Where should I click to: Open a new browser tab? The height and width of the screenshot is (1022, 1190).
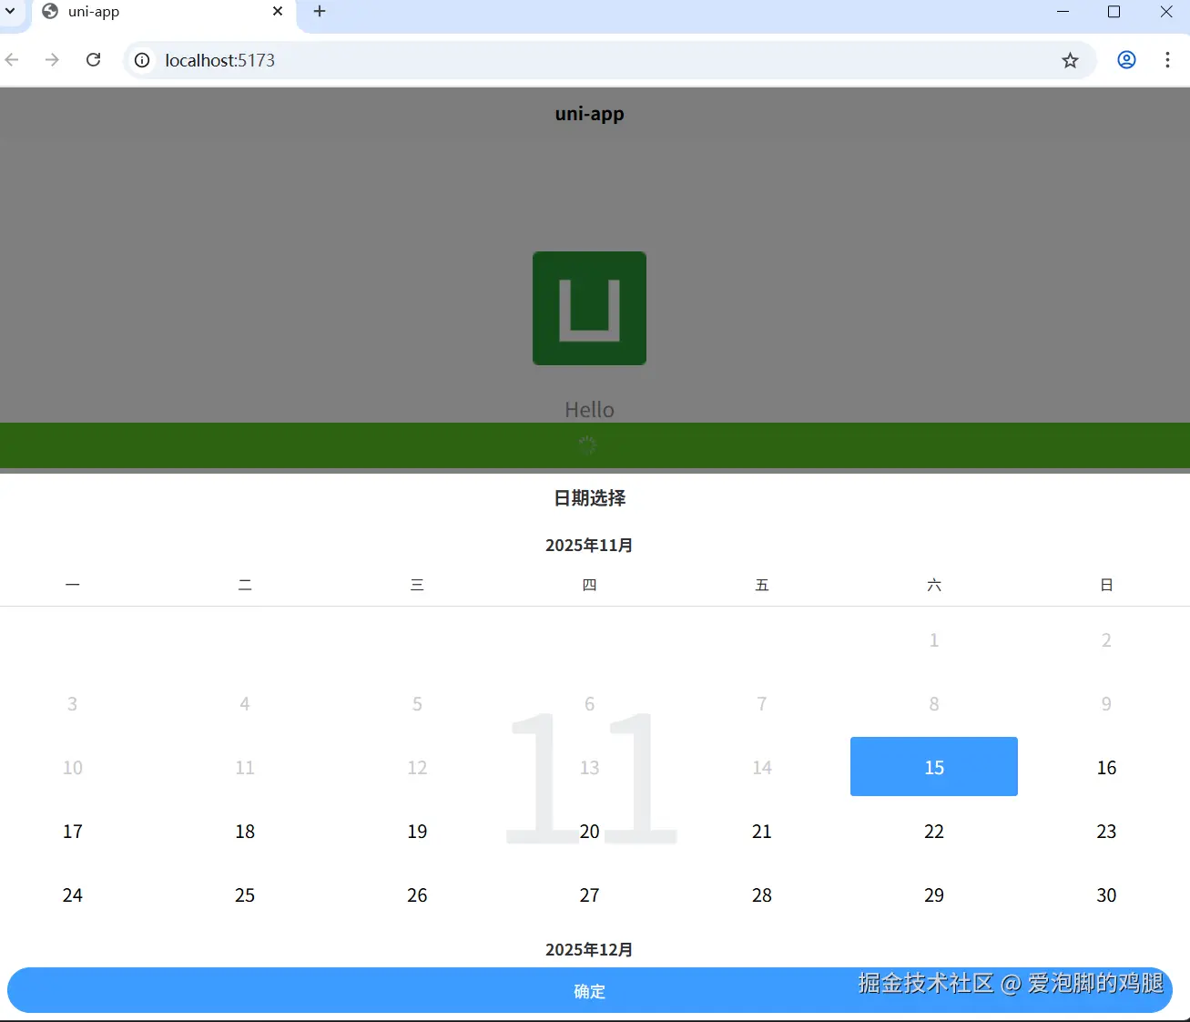[320, 12]
